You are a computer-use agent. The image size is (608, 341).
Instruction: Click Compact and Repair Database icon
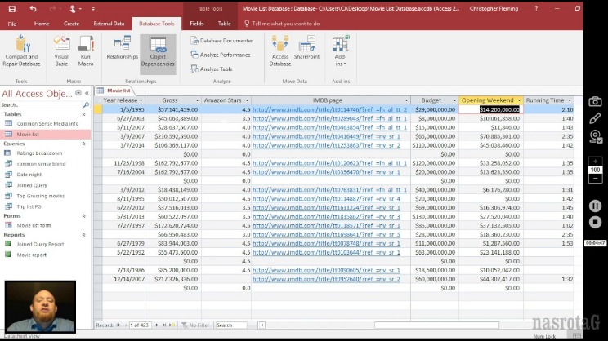tap(22, 43)
